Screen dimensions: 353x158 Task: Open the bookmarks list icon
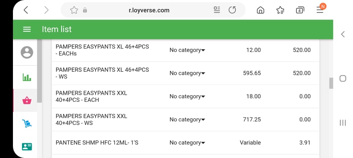[x=280, y=10]
